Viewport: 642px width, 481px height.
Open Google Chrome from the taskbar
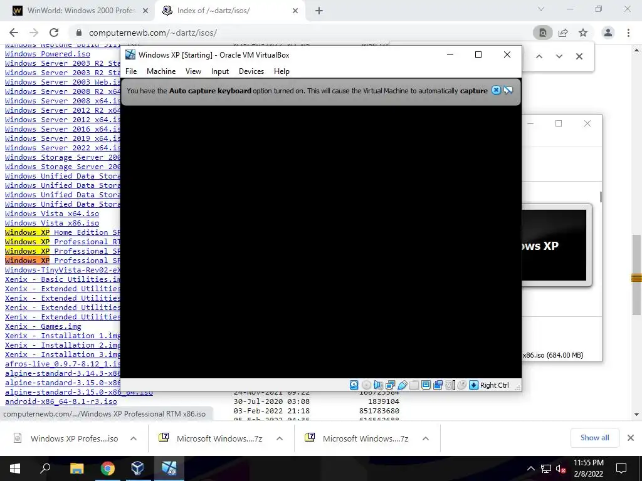108,468
